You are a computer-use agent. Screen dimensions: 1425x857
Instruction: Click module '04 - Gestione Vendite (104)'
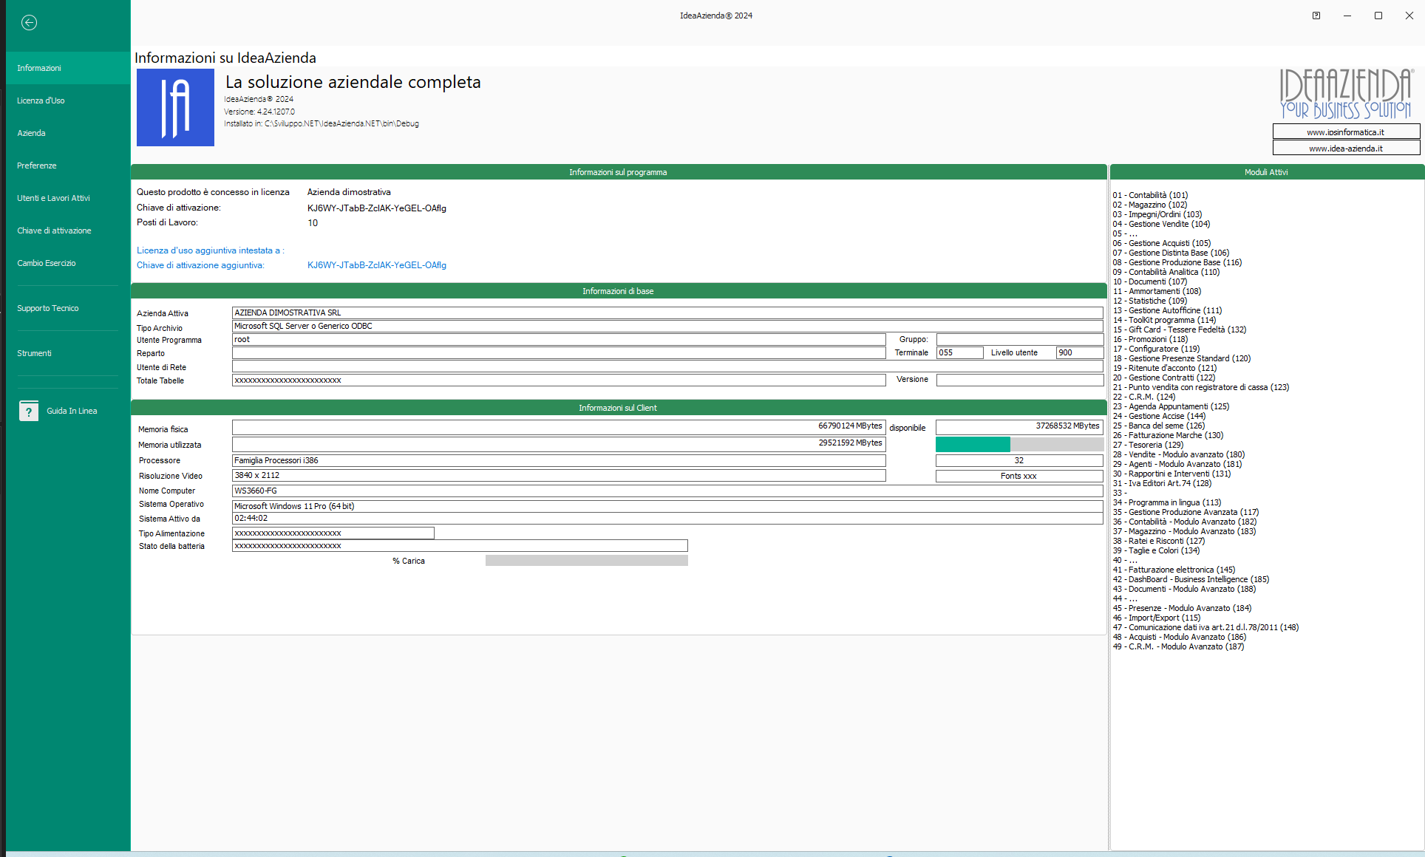tap(1161, 225)
